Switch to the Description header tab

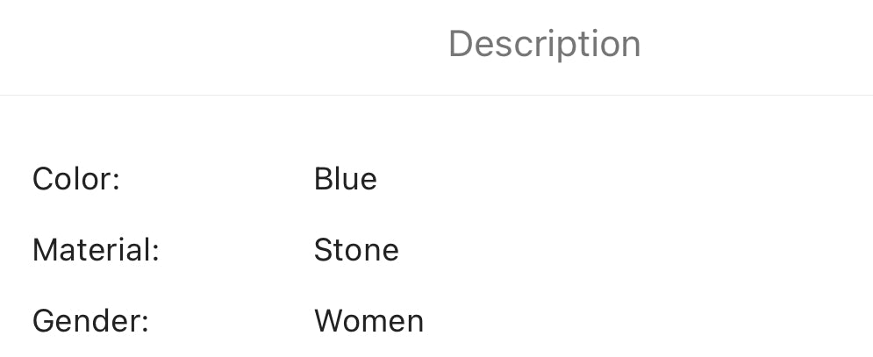(544, 44)
